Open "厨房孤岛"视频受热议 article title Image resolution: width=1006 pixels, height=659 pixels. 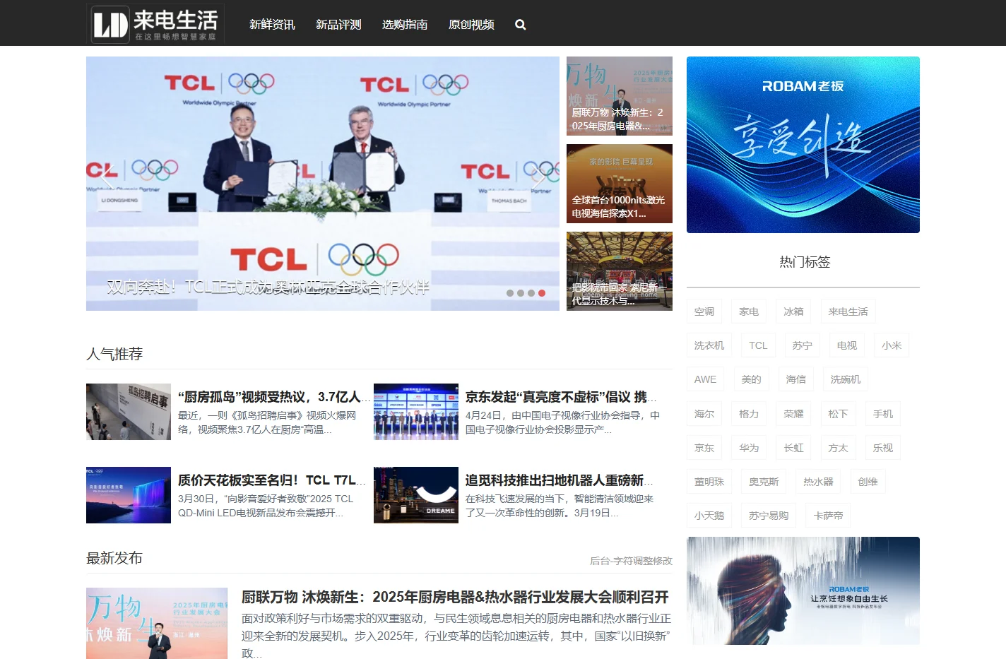click(x=273, y=397)
